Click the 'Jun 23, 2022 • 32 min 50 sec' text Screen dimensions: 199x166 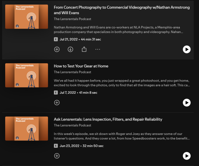coord(82,146)
